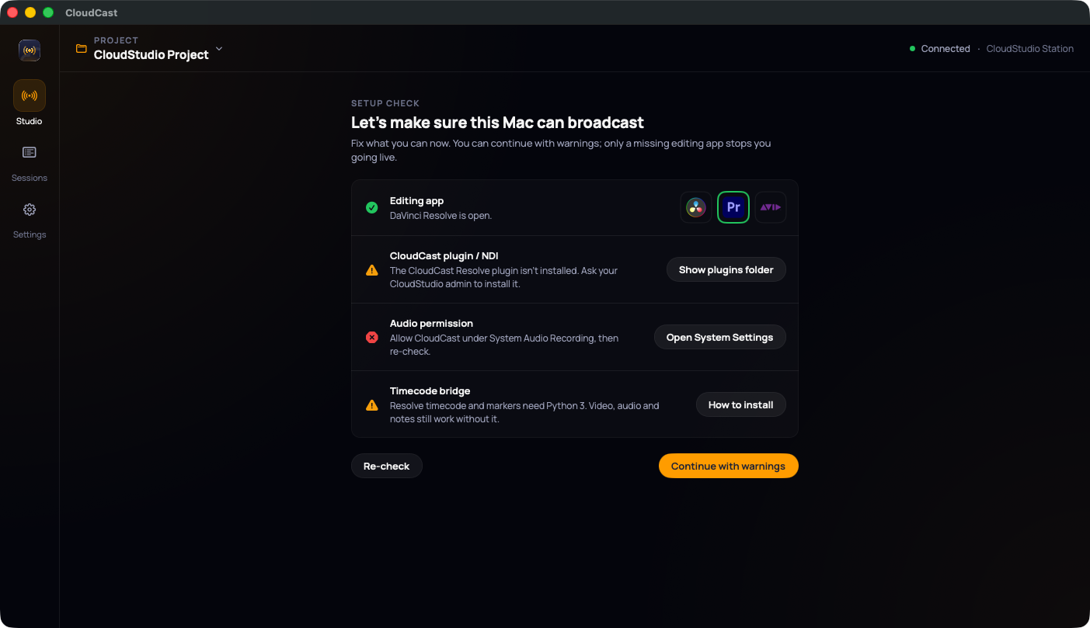The width and height of the screenshot is (1090, 628).
Task: Click Open System Settings button
Action: pos(720,338)
